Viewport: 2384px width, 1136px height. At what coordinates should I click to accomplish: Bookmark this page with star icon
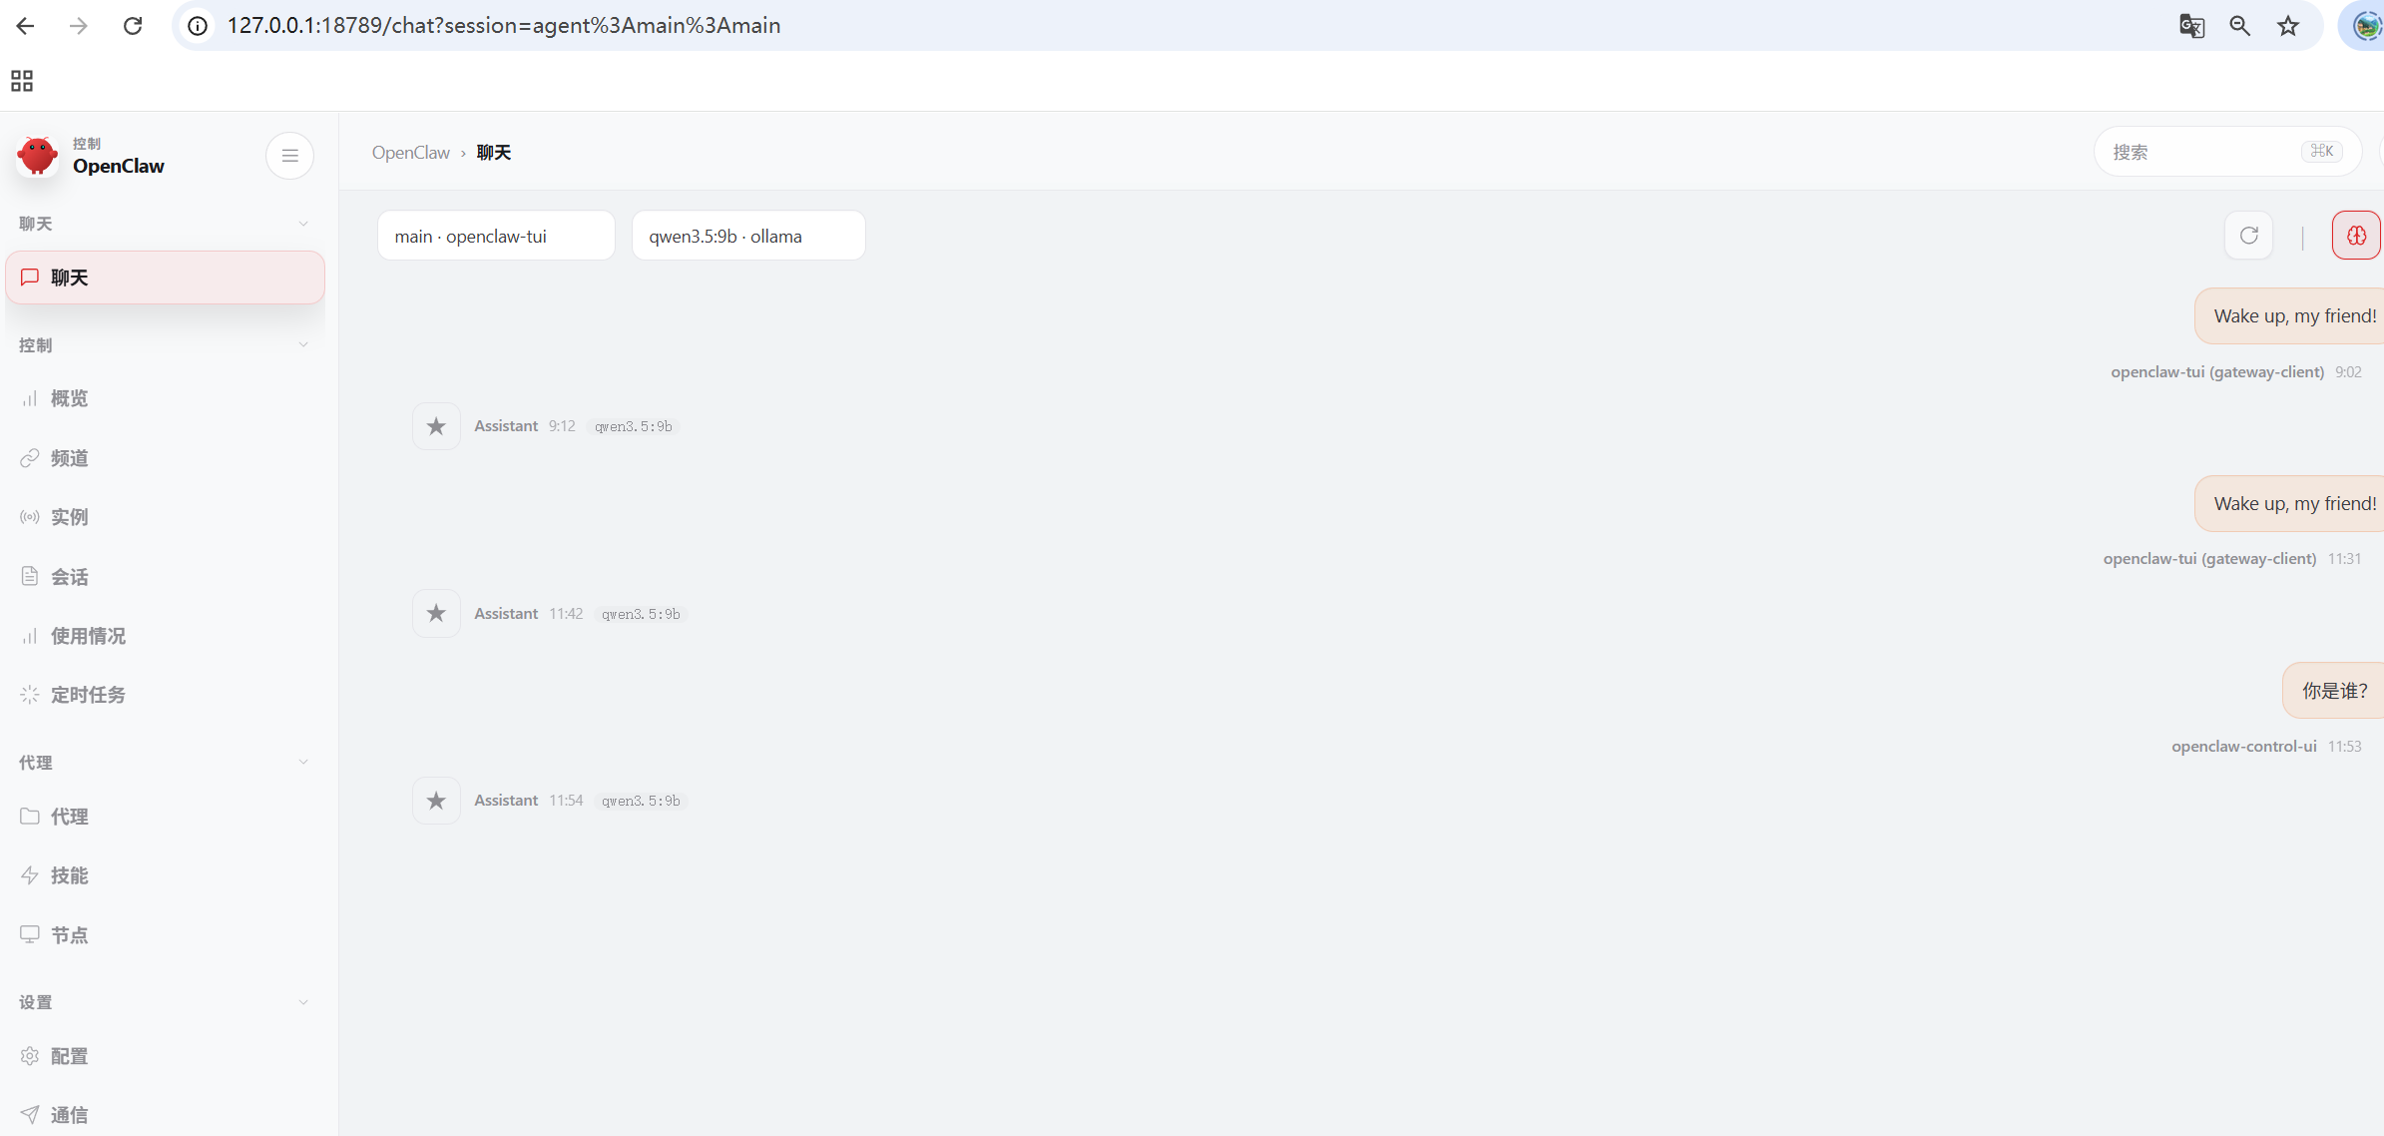coord(2288,26)
